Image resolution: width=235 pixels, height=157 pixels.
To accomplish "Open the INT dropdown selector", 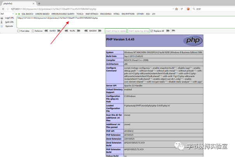I will click(x=7, y=14).
